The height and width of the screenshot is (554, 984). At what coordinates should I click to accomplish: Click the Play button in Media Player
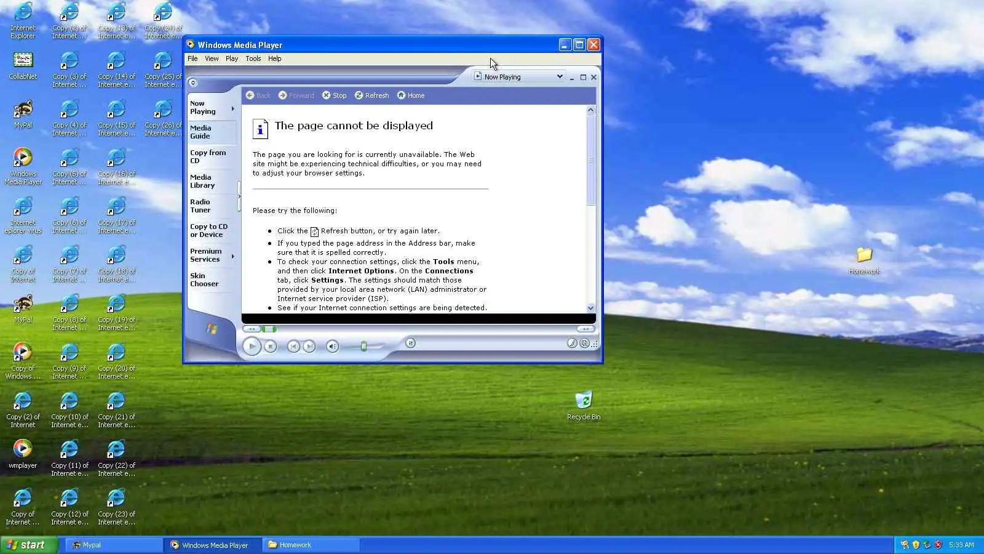252,346
